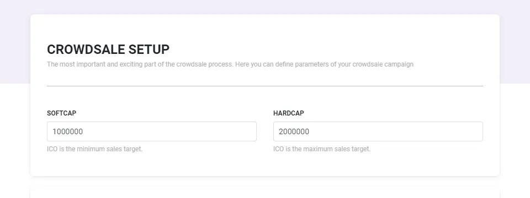Viewport: 530px width, 198px height.
Task: Place cursor on the 2000000 value
Action: (x=294, y=131)
